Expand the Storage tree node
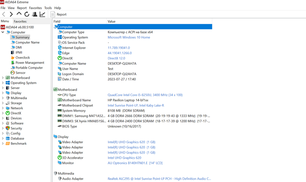 coord(3,103)
